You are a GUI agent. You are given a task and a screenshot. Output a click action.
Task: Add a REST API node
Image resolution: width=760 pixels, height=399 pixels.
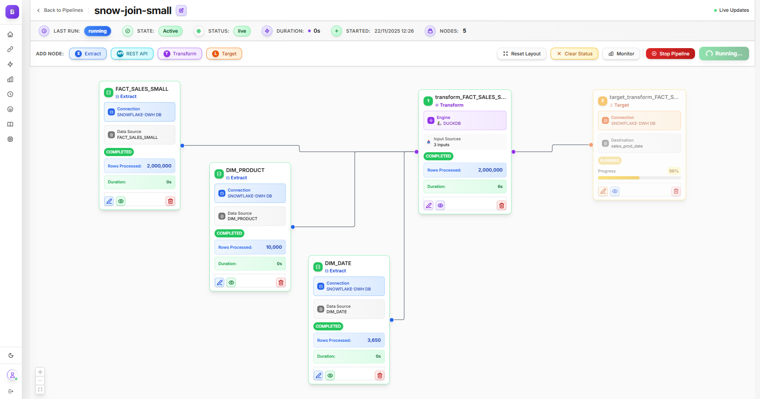click(132, 54)
